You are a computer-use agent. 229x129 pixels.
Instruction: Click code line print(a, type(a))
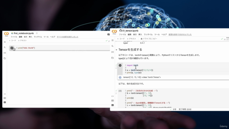[134, 73]
